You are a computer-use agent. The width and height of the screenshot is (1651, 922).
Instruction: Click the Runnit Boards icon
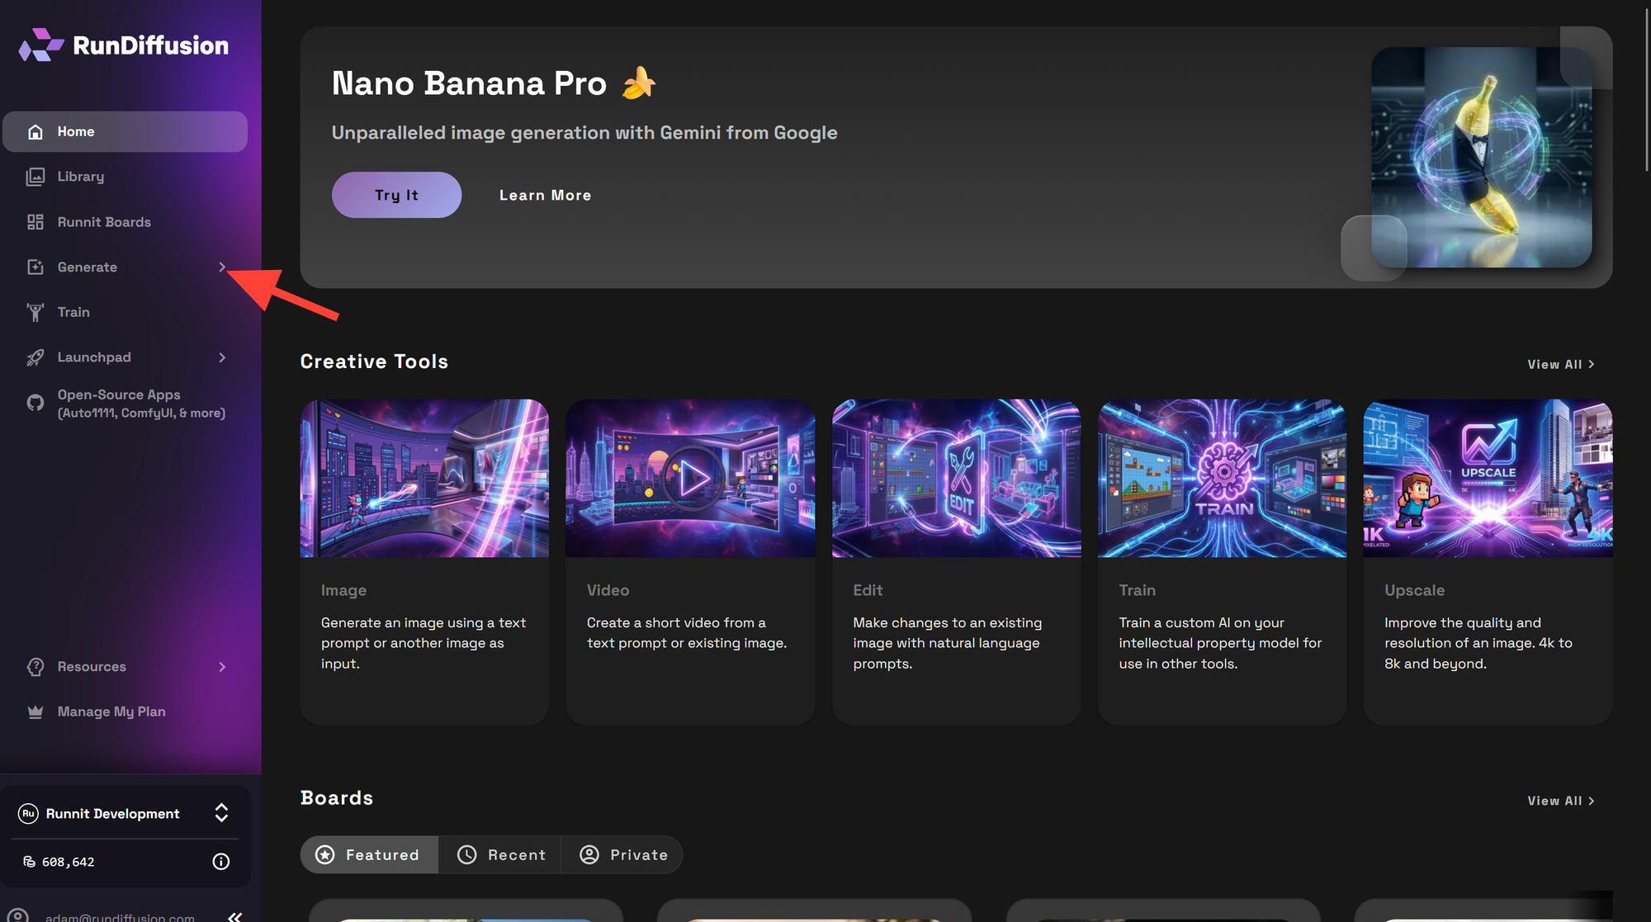point(35,221)
